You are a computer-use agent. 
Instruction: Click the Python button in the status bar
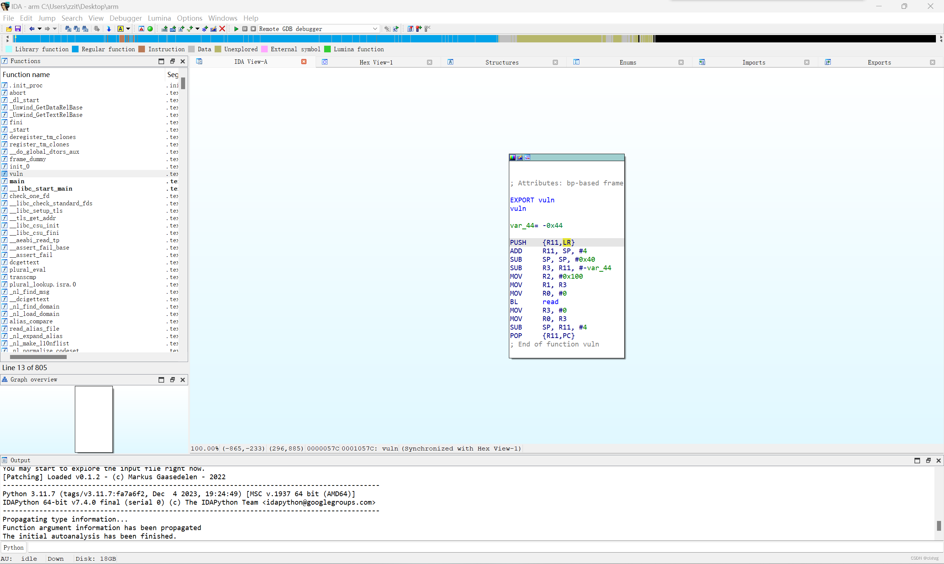13,547
